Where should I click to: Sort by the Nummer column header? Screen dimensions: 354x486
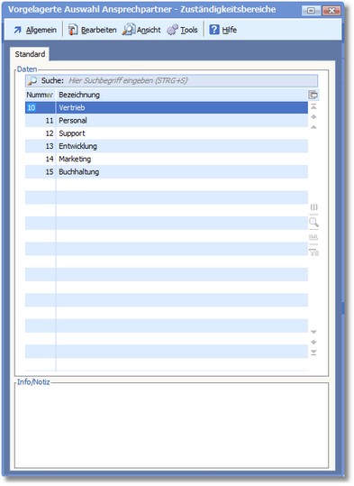tap(40, 95)
